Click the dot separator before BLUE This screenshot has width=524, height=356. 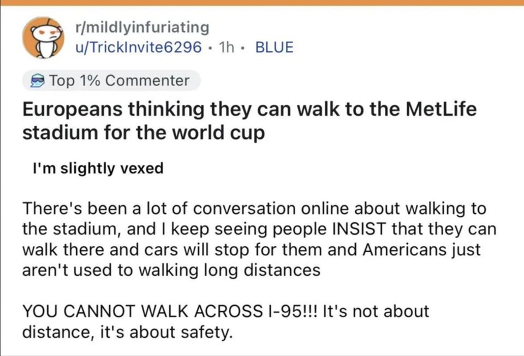coord(245,48)
